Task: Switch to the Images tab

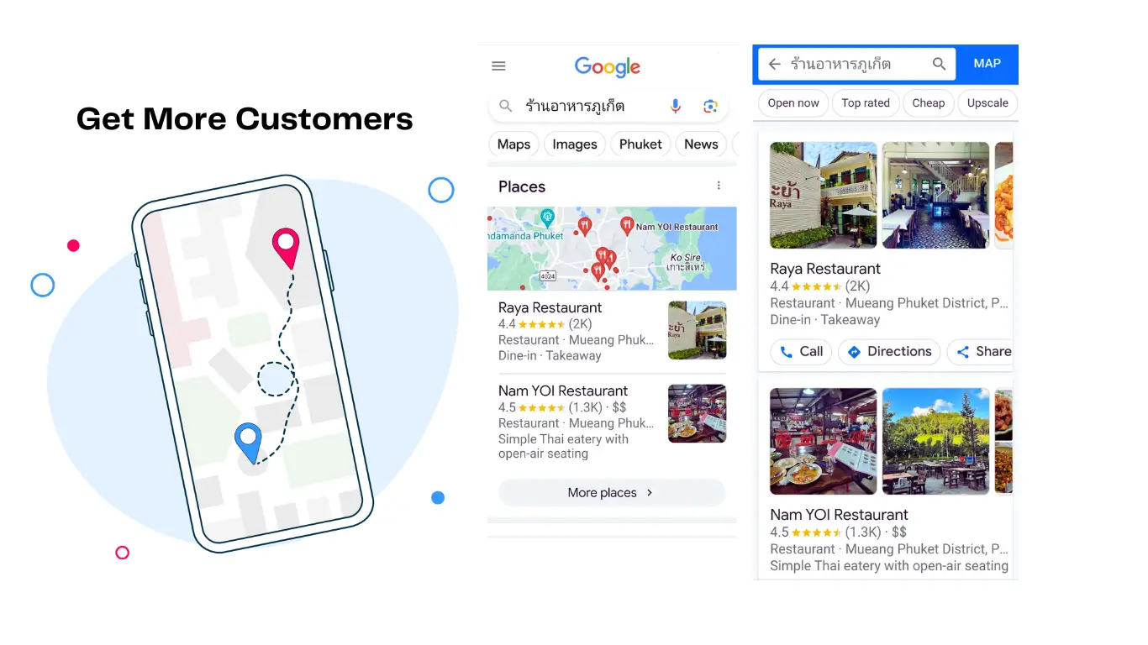Action: tap(575, 144)
